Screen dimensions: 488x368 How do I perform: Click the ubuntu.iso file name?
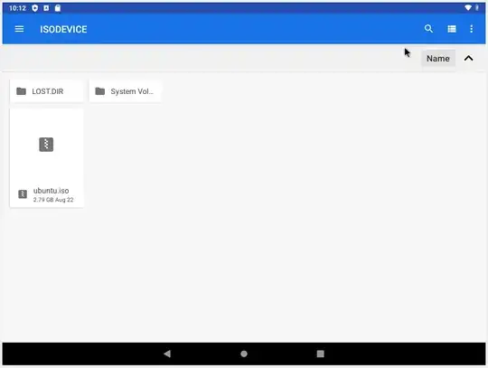coord(51,191)
